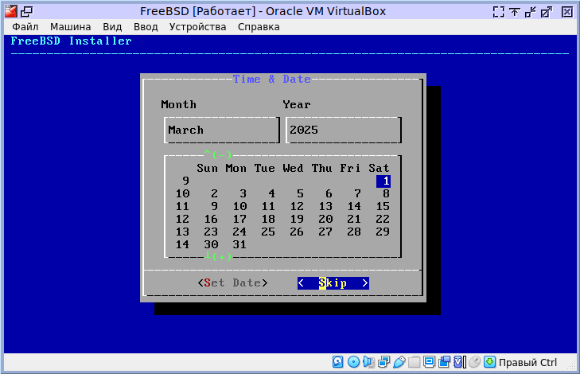Pick day 31 in the calendar
The image size is (580, 374).
[x=239, y=244]
